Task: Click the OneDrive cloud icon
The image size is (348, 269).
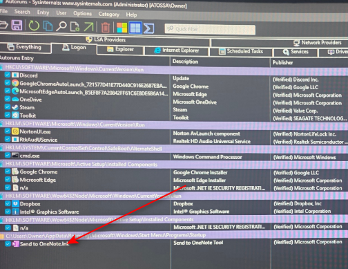Action: click(x=15, y=99)
